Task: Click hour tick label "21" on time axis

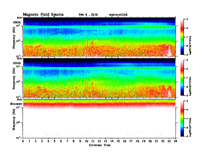Action: pyautogui.click(x=156, y=141)
